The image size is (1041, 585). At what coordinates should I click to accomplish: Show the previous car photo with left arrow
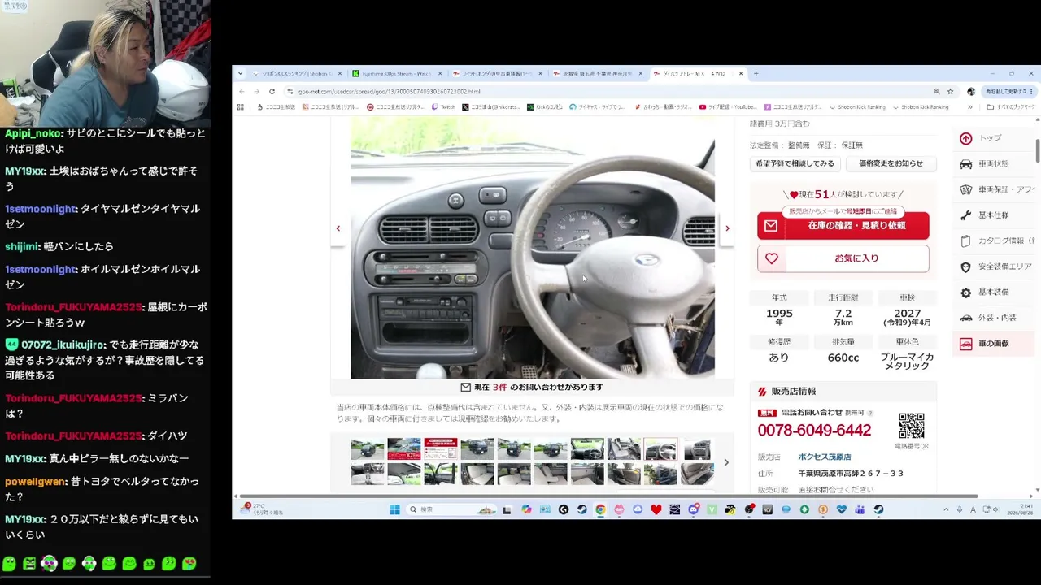338,228
